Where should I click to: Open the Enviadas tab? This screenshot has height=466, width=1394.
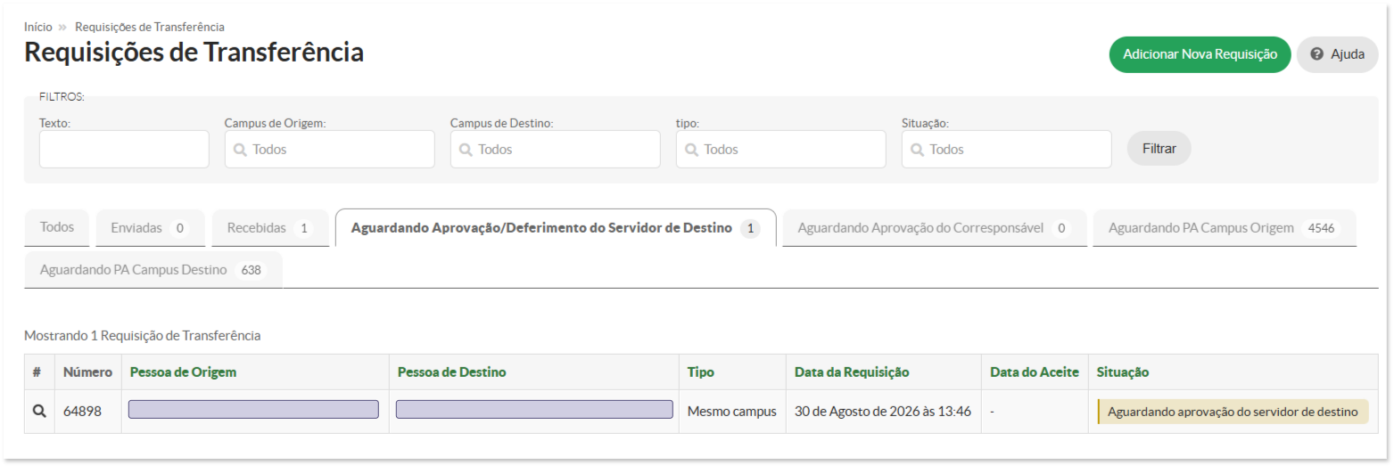click(151, 228)
